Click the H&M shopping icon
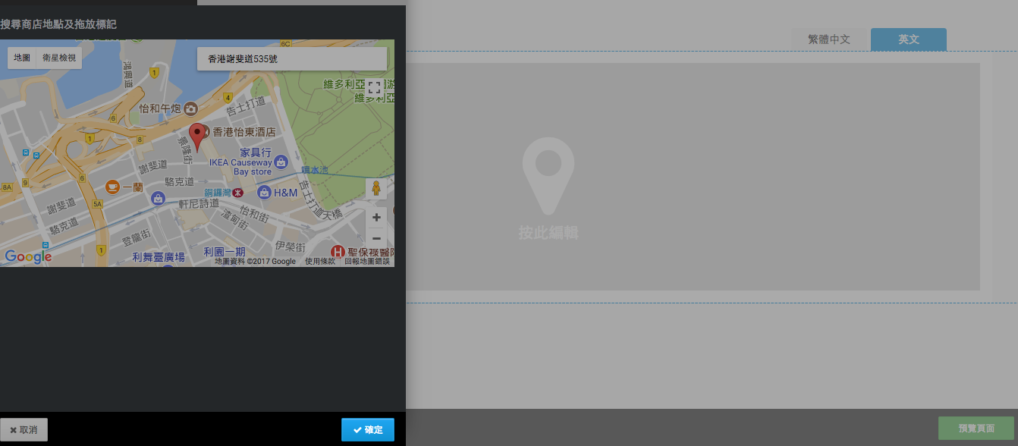The height and width of the screenshot is (446, 1018). pyautogui.click(x=264, y=192)
